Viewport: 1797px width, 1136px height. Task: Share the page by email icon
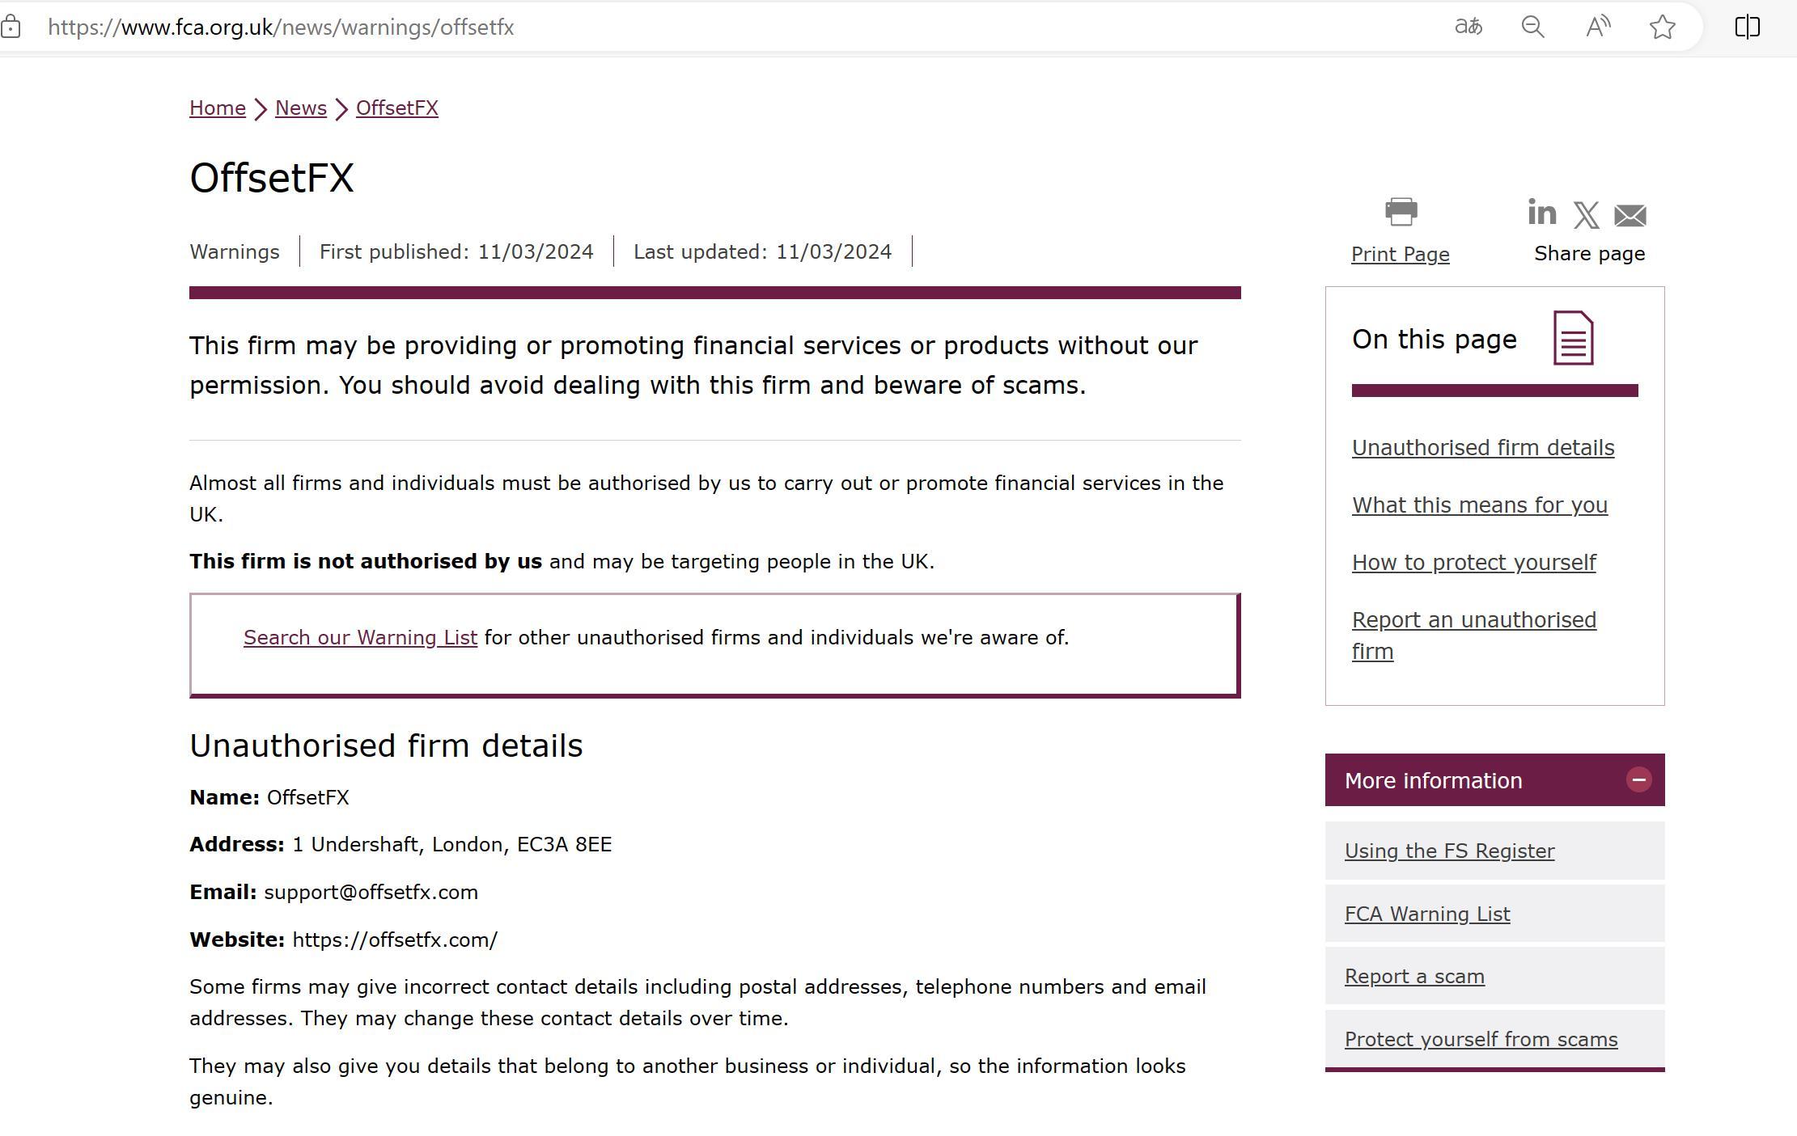click(x=1630, y=215)
